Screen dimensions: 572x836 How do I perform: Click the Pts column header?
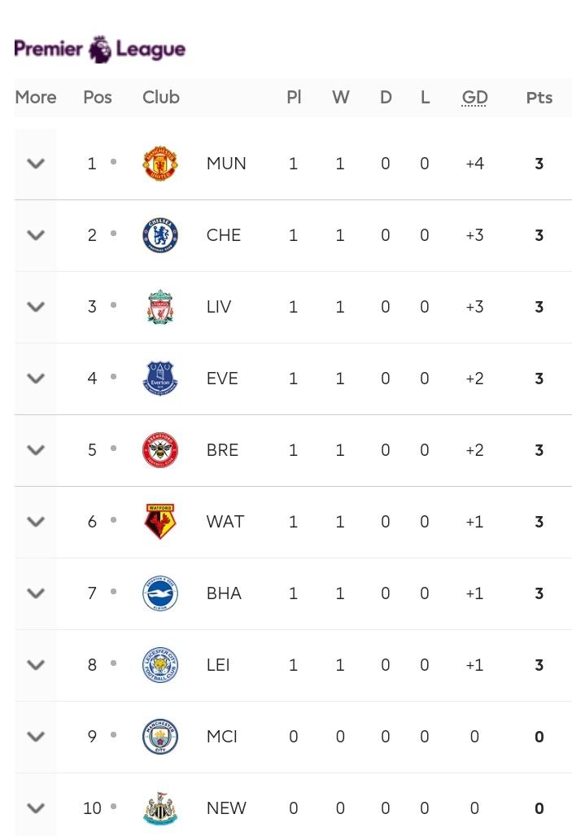(x=539, y=98)
